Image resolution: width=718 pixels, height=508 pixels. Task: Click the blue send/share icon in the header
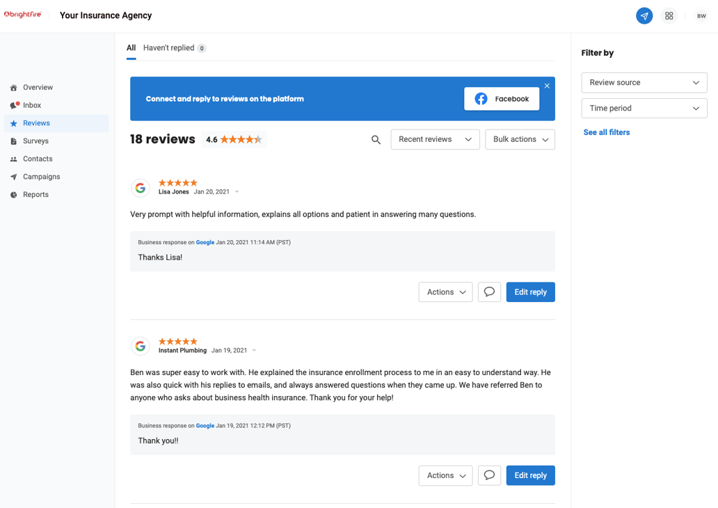(x=644, y=15)
